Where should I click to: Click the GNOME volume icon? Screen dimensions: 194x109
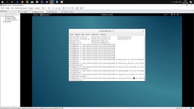pyautogui.click(x=175, y=15)
